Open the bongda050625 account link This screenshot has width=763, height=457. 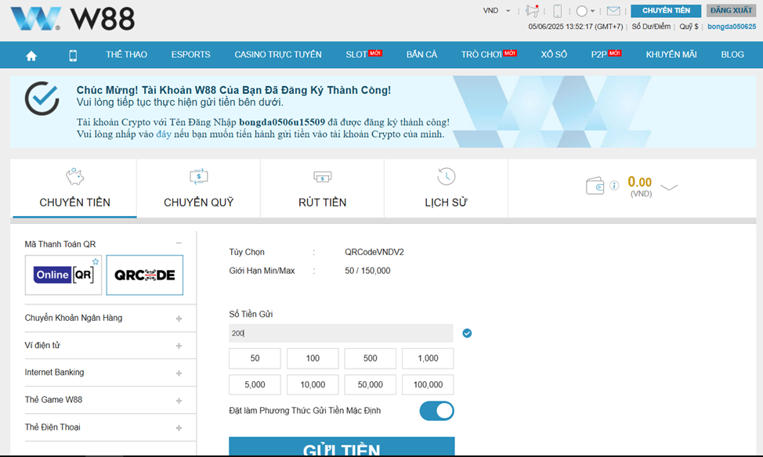732,27
